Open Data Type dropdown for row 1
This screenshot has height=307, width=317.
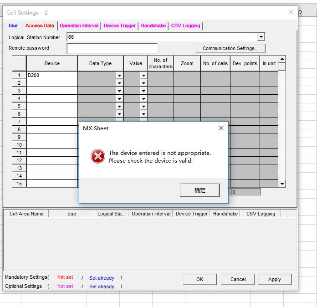[x=119, y=76]
